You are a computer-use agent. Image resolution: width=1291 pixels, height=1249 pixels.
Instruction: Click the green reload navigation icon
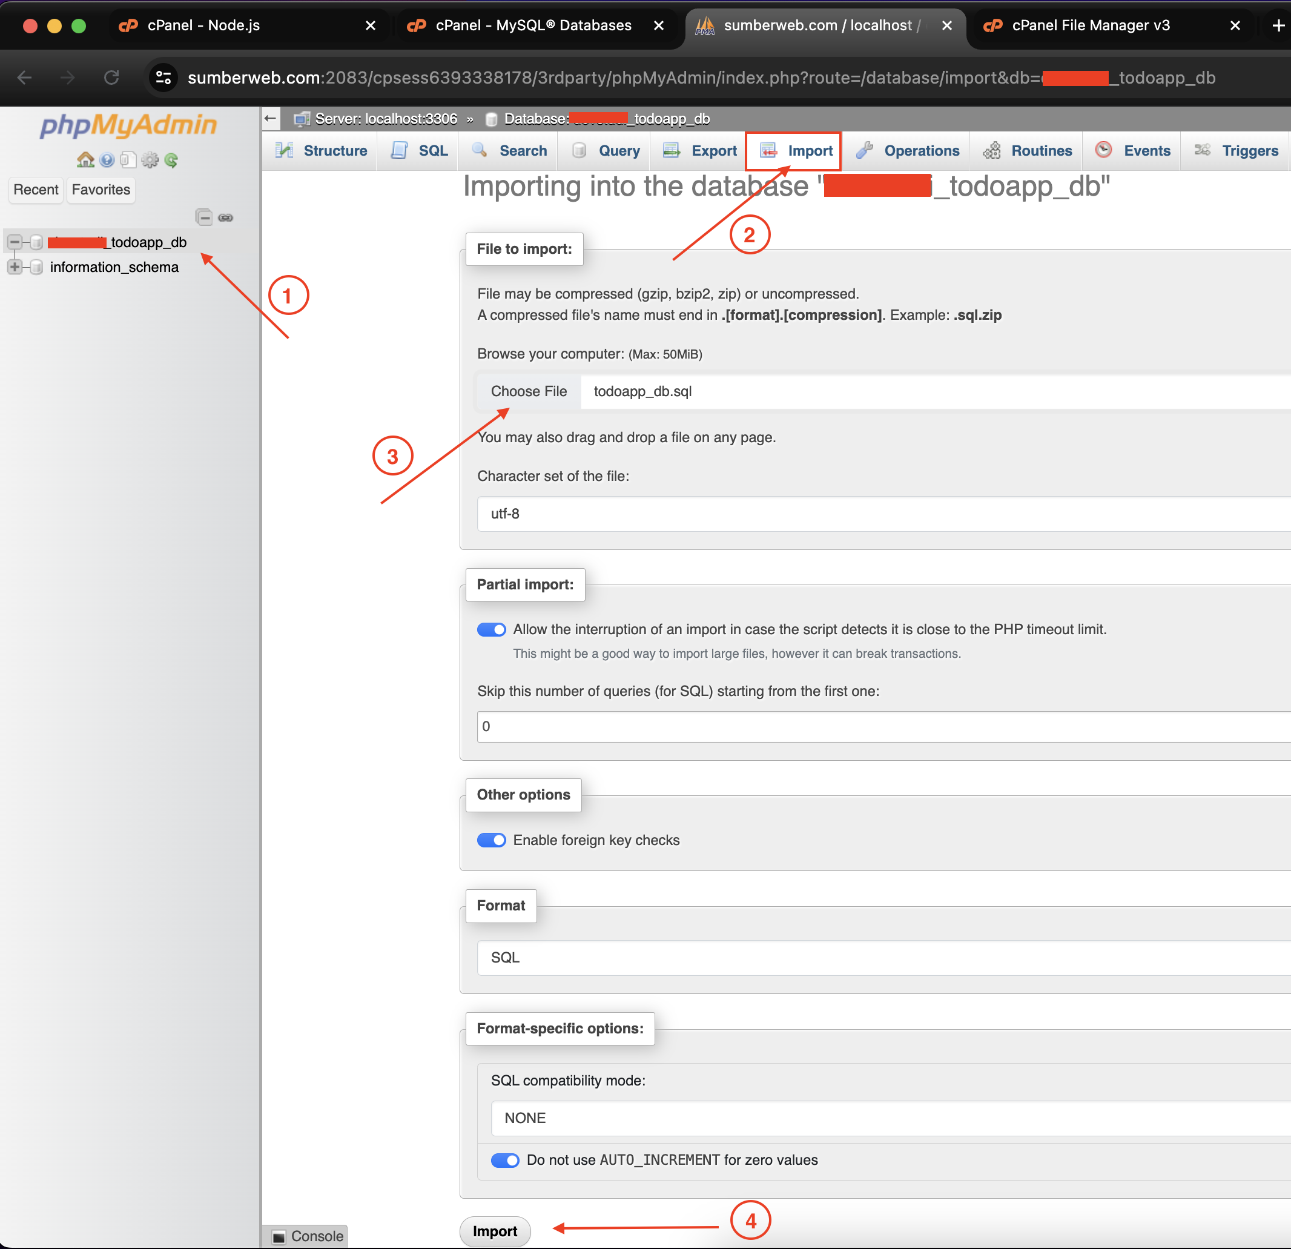click(x=171, y=159)
